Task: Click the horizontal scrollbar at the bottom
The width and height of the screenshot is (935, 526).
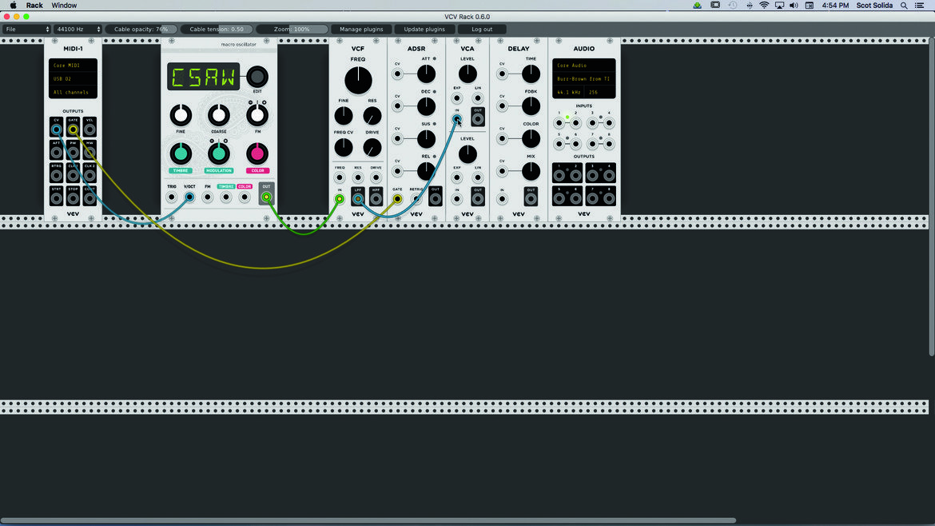Action: click(x=368, y=520)
